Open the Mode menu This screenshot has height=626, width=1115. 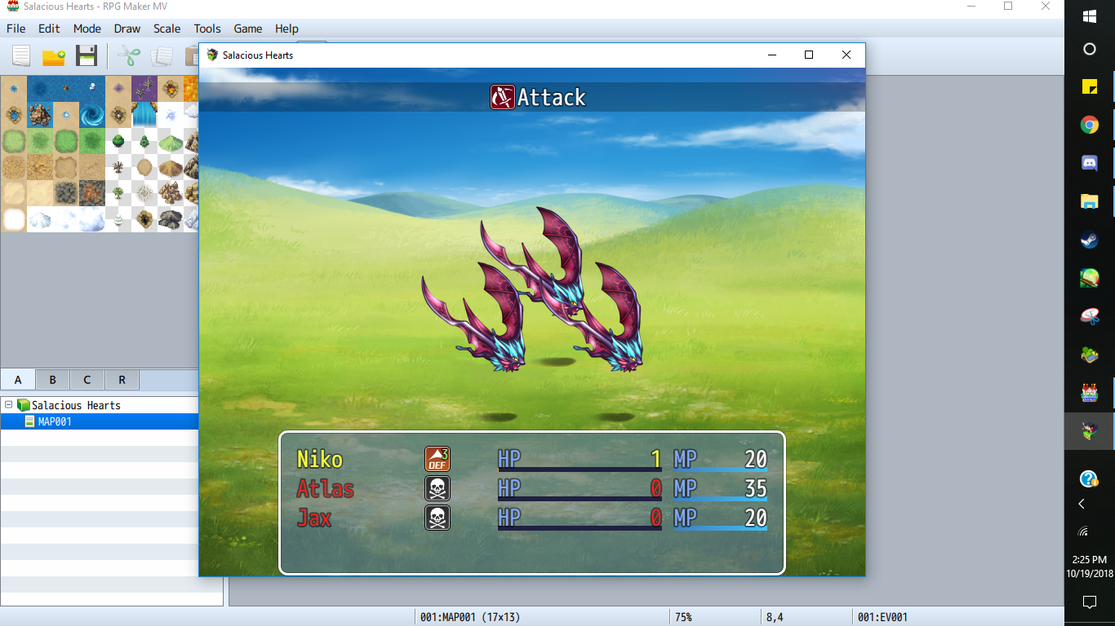(87, 29)
